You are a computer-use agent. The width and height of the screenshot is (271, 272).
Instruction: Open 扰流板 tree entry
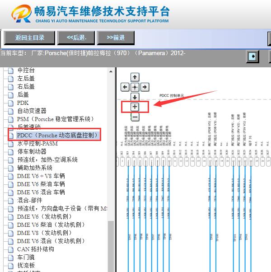tap(26, 265)
